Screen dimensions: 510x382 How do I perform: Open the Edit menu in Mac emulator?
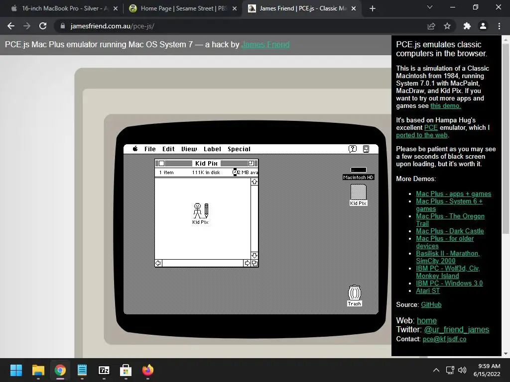[x=168, y=149]
